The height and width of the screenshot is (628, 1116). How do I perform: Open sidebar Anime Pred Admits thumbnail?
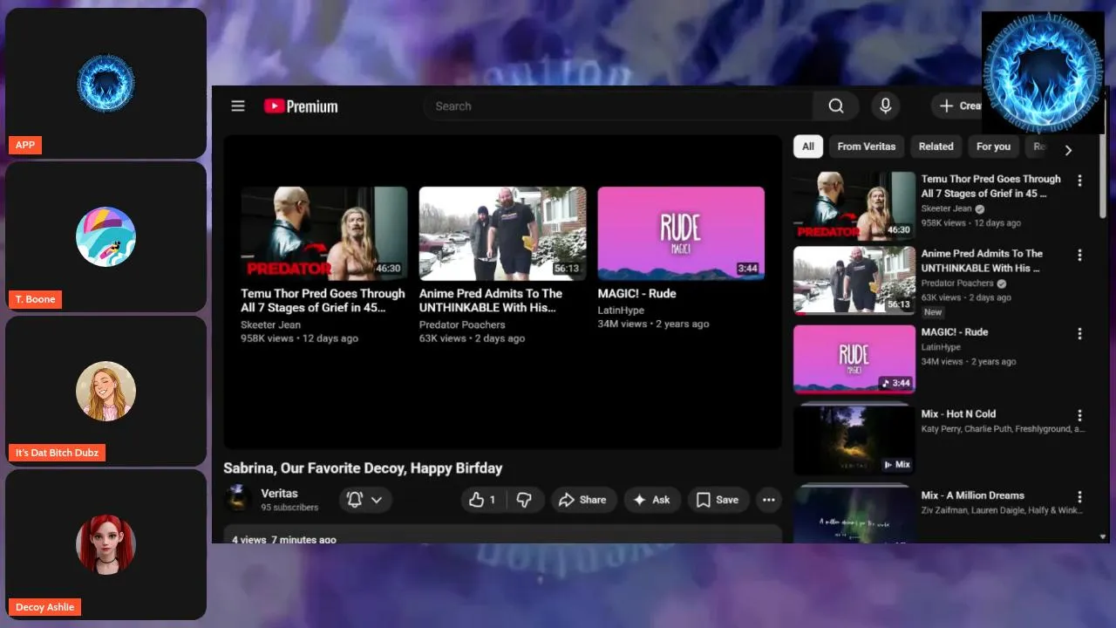854,280
